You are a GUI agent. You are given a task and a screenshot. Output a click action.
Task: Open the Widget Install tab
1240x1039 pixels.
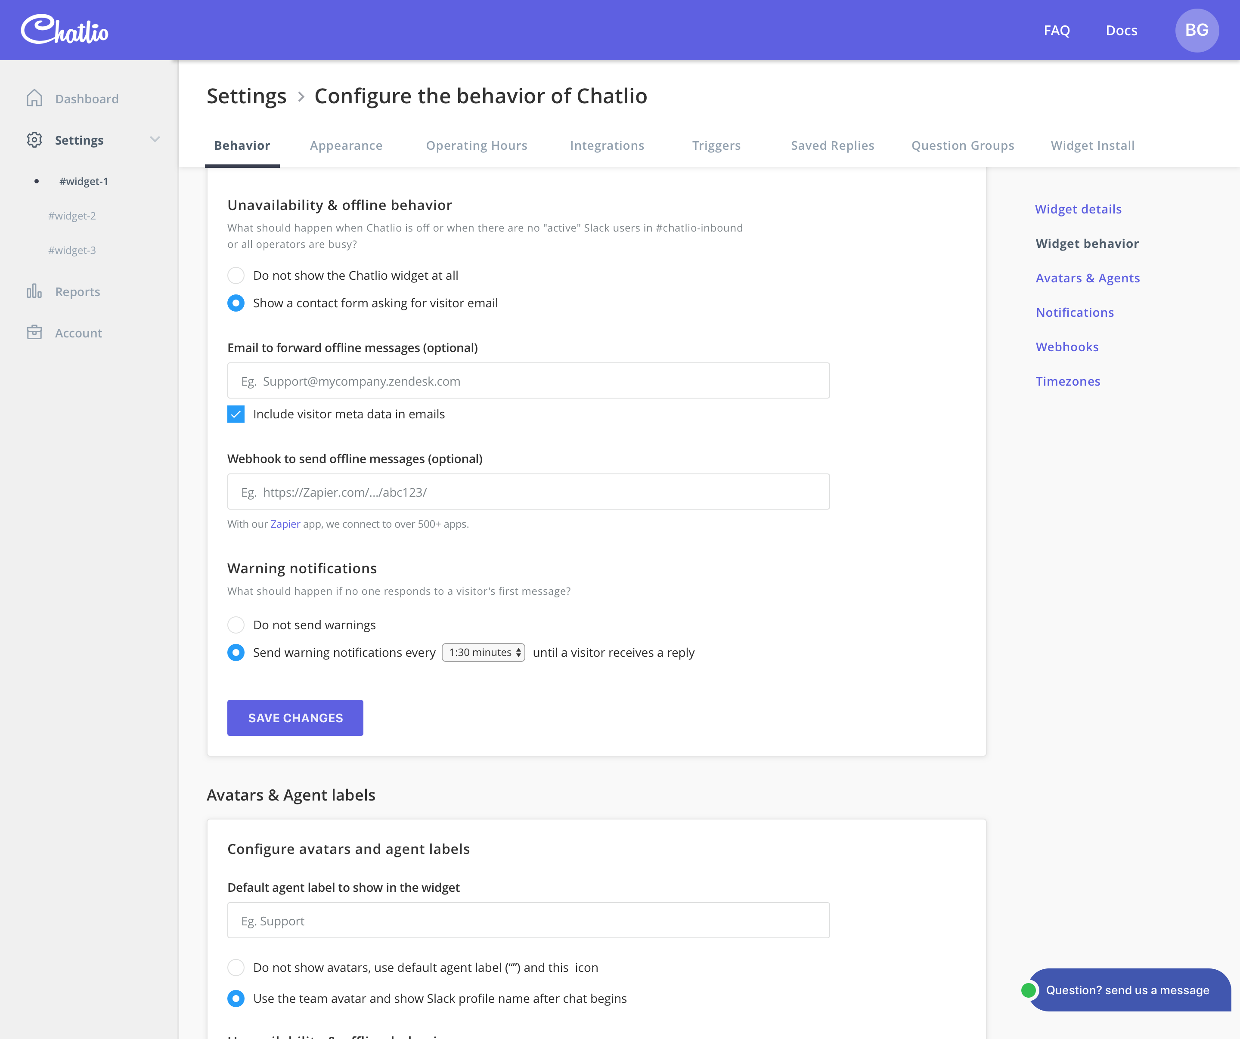click(1093, 145)
